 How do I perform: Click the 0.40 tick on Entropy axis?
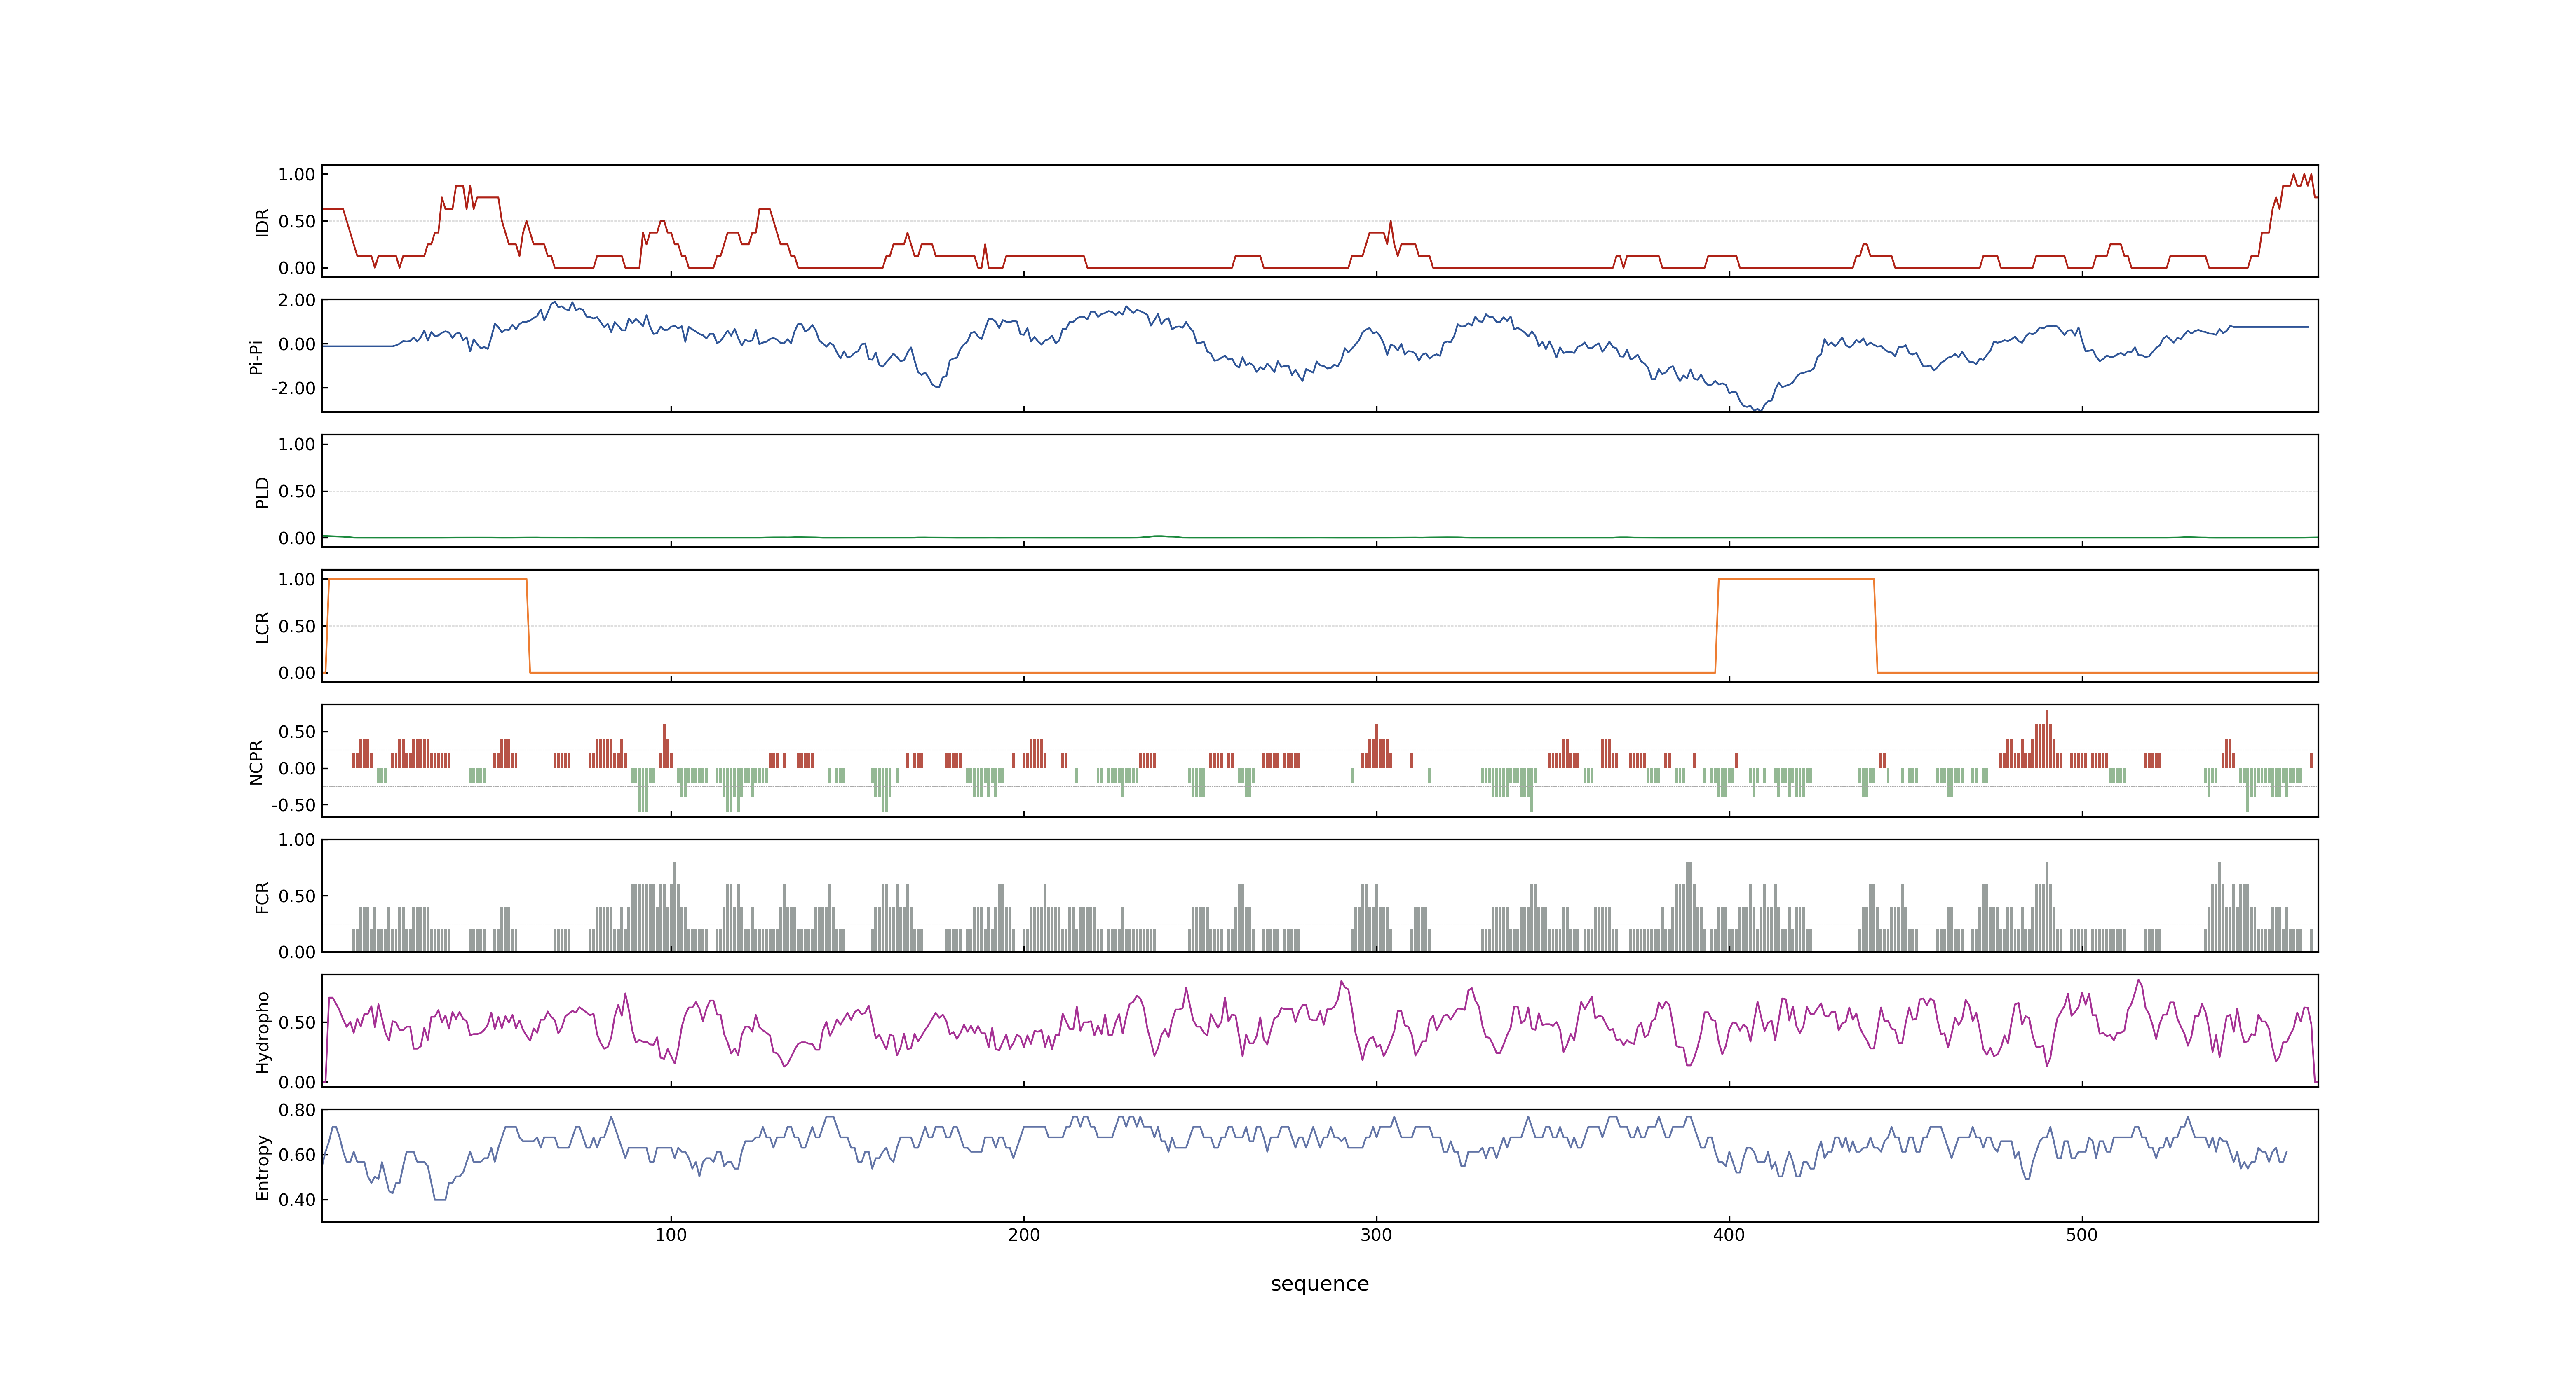297,1199
